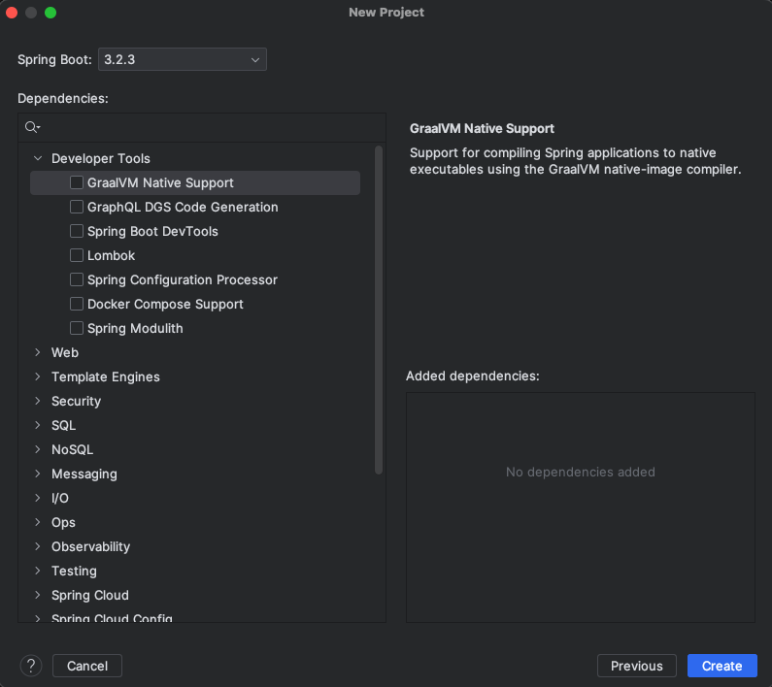Expand the Testing category

[38, 571]
